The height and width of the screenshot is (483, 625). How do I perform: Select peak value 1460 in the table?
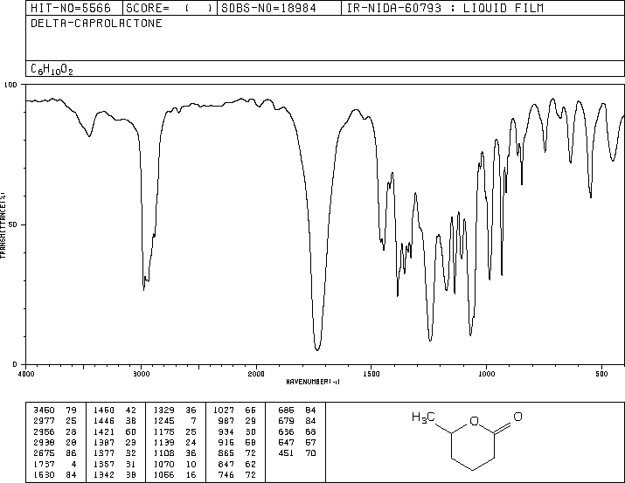tap(104, 411)
